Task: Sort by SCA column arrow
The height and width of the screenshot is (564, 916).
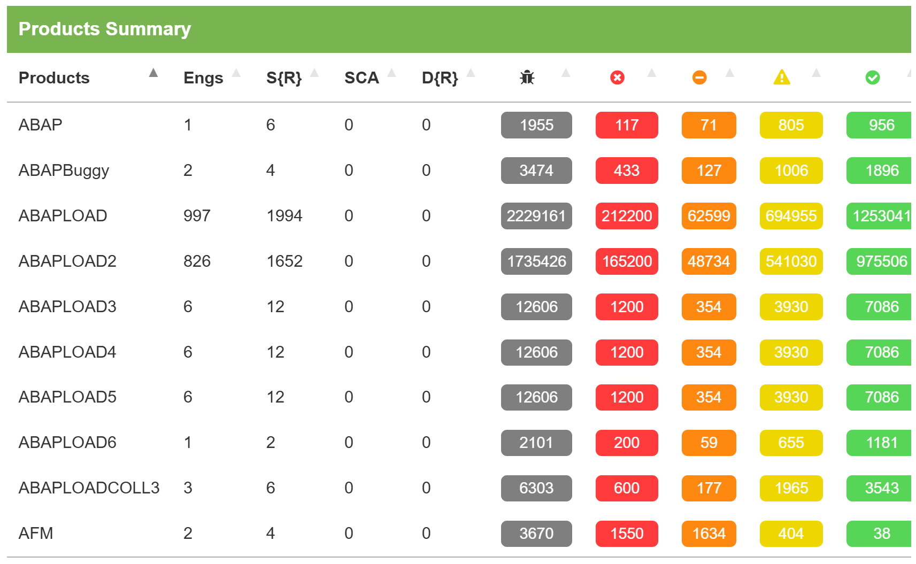Action: click(392, 73)
